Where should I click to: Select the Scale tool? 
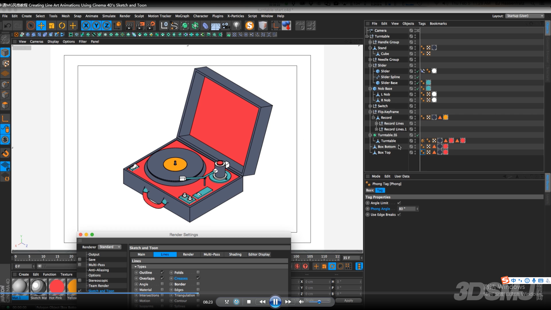(52, 25)
